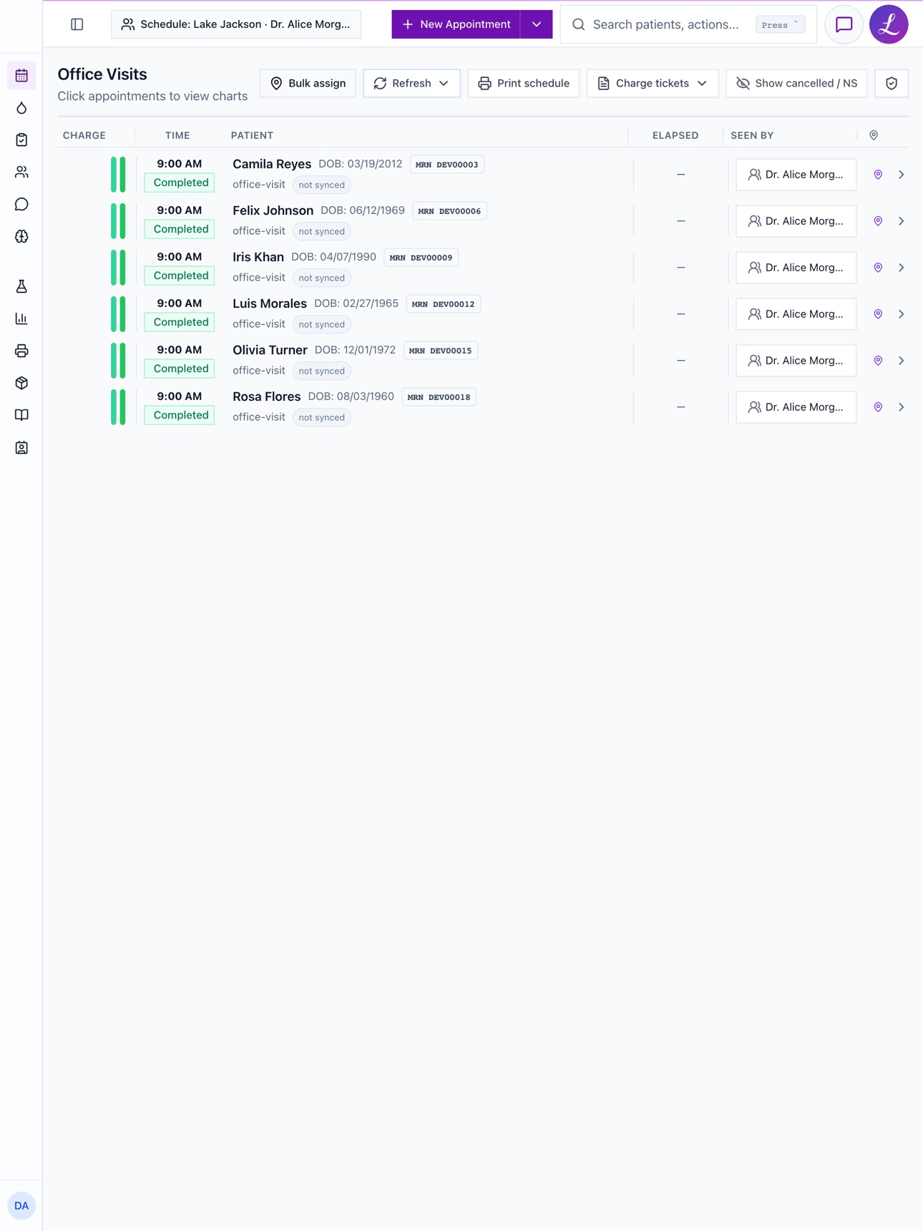Image resolution: width=923 pixels, height=1231 pixels.
Task: Open Seen By selector for Rosa Flores
Action: pos(796,407)
